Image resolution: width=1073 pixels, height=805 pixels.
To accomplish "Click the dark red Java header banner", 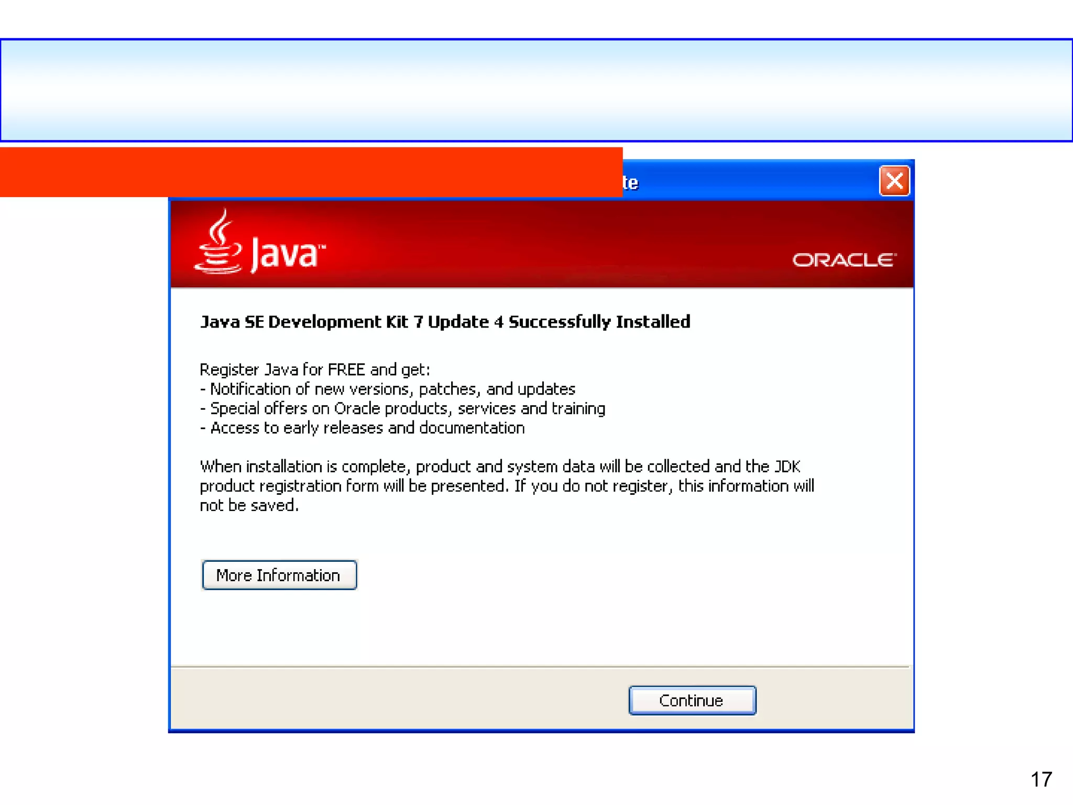I will point(542,244).
